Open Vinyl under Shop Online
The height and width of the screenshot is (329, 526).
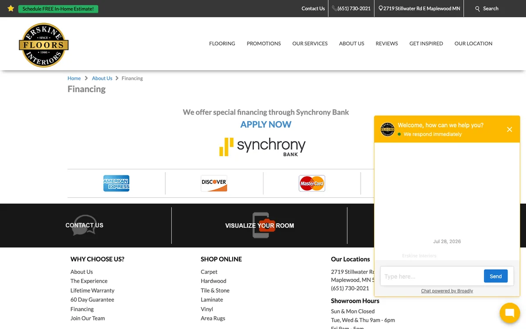tap(207, 309)
